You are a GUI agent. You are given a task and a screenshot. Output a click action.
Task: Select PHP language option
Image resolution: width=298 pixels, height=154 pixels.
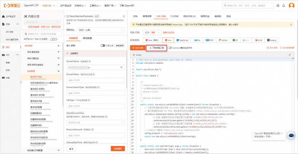[x=210, y=40]
